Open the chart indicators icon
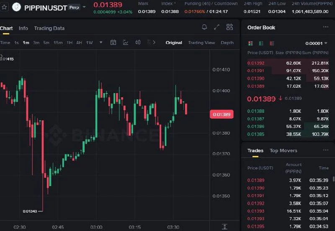This screenshot has width=335, height=231. pos(126,42)
